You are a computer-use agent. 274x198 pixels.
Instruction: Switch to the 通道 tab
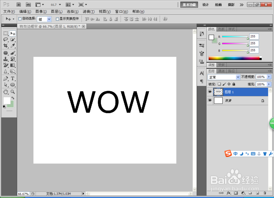pos(221,71)
